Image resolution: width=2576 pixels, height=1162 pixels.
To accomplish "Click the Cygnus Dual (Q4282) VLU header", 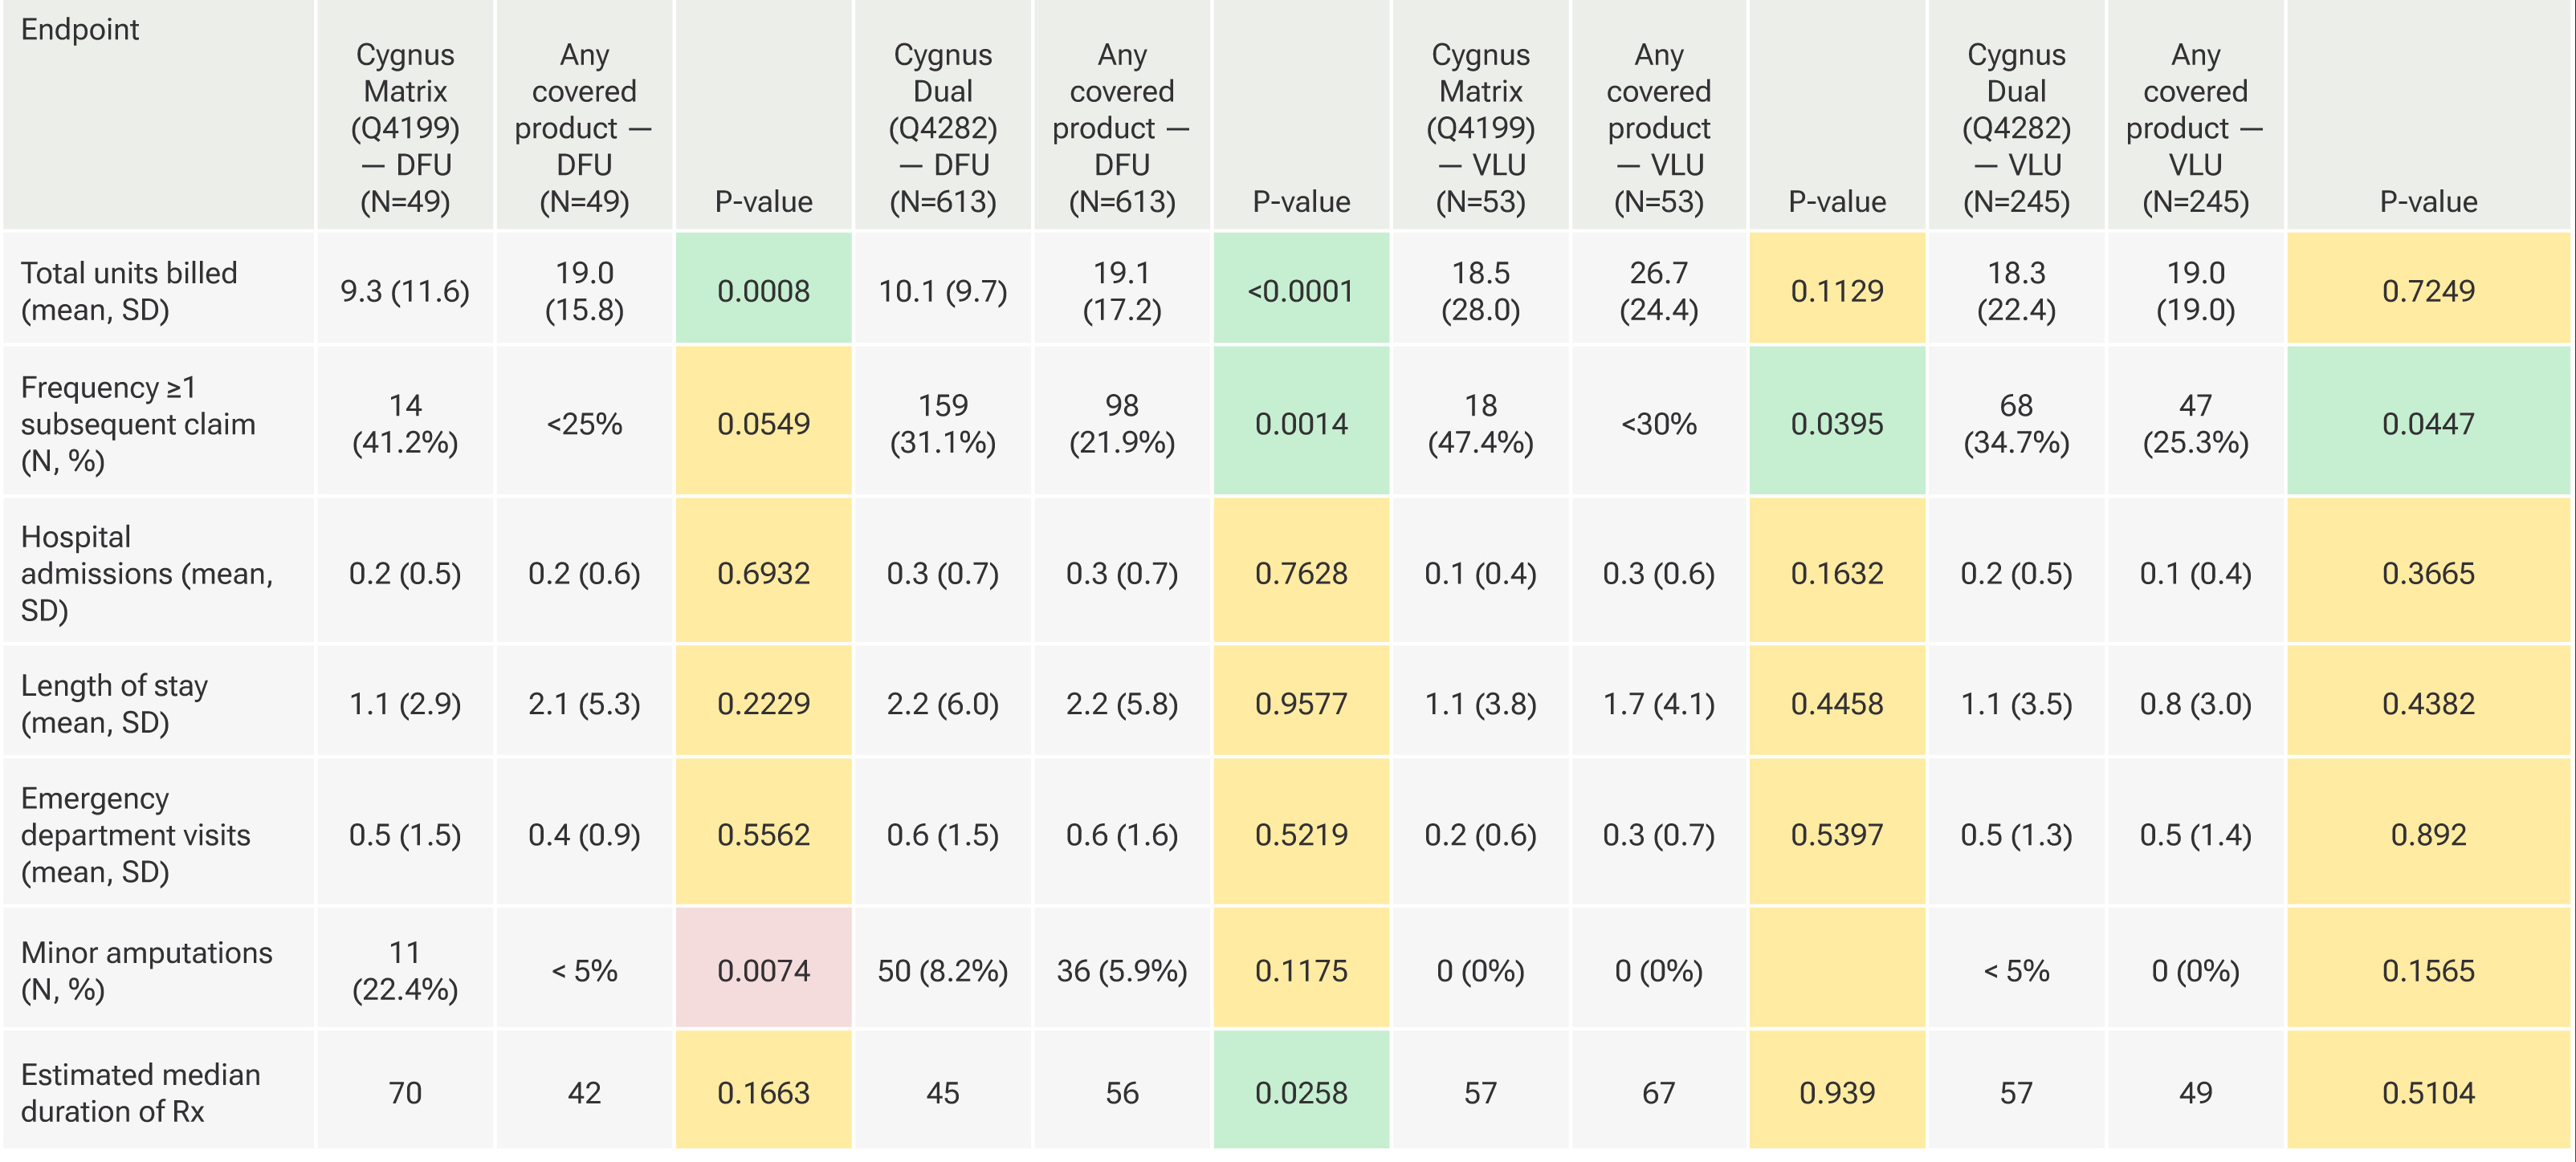I will (2016, 128).
